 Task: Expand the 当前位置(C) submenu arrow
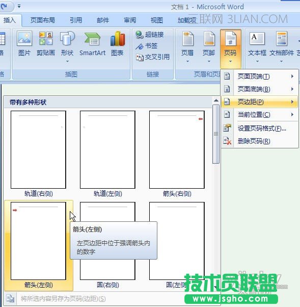pyautogui.click(x=292, y=114)
